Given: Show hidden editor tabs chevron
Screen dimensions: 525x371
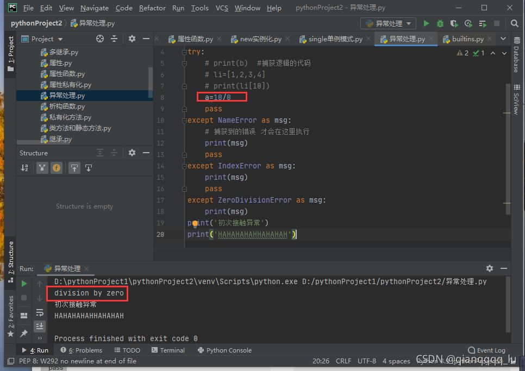Looking at the screenshot, I should point(503,39).
